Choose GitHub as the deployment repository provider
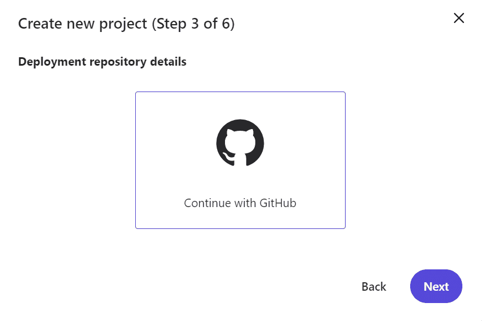482x321 pixels. click(240, 160)
